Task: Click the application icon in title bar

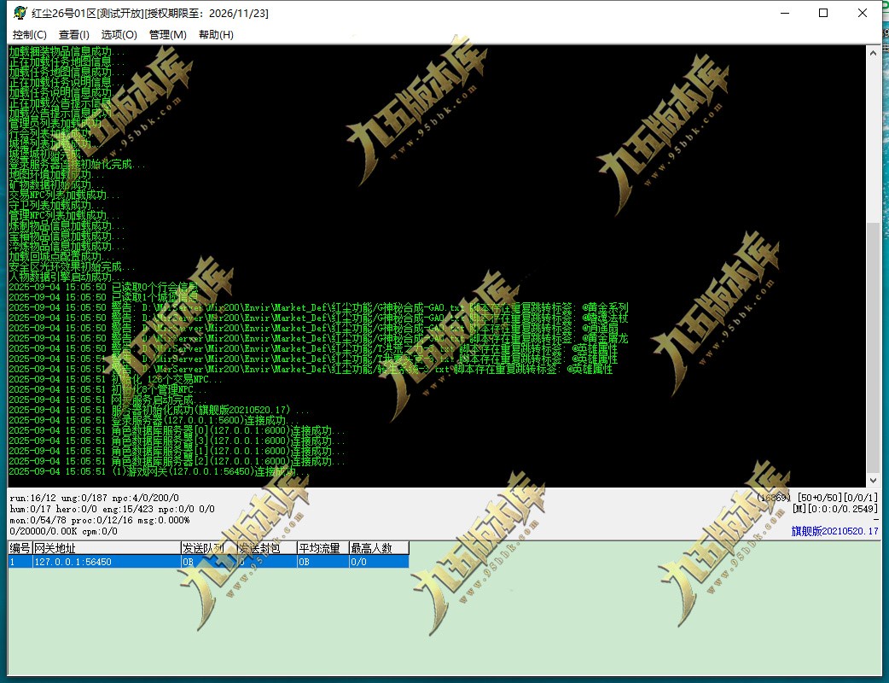Action: 20,13
